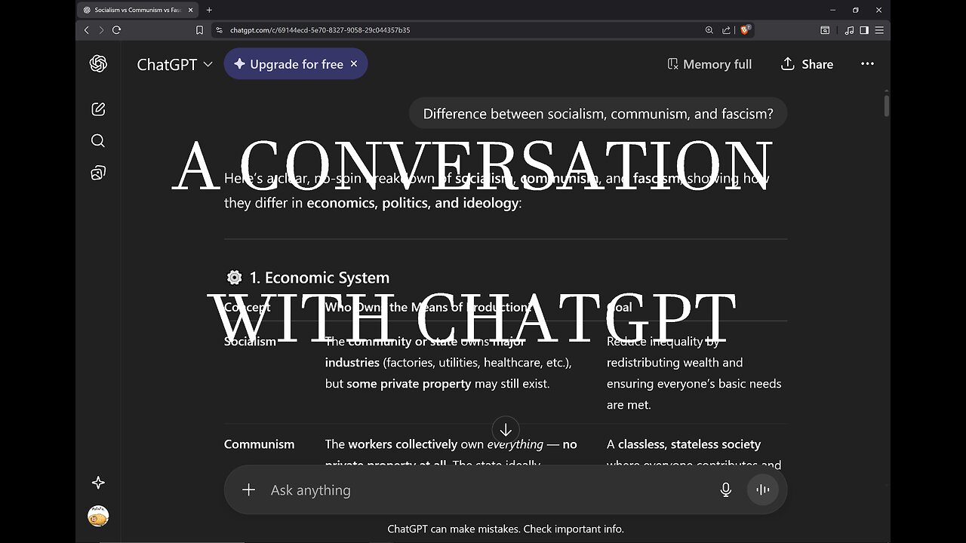The height and width of the screenshot is (543, 966).
Task: Click the zoom magnifier icon in address bar
Action: pos(709,30)
